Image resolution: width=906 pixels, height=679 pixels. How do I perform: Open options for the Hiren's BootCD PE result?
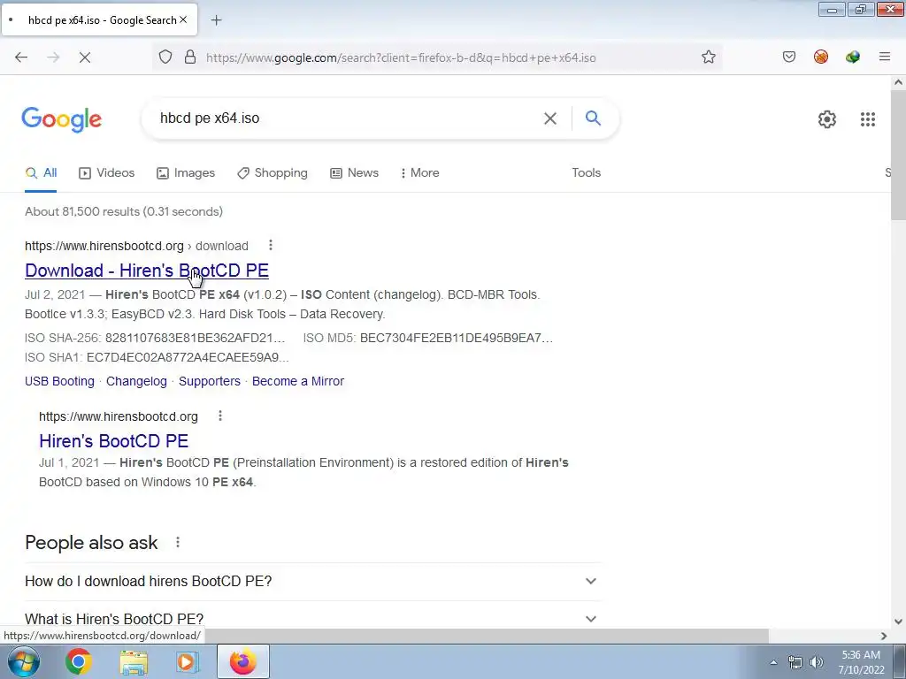coord(220,416)
